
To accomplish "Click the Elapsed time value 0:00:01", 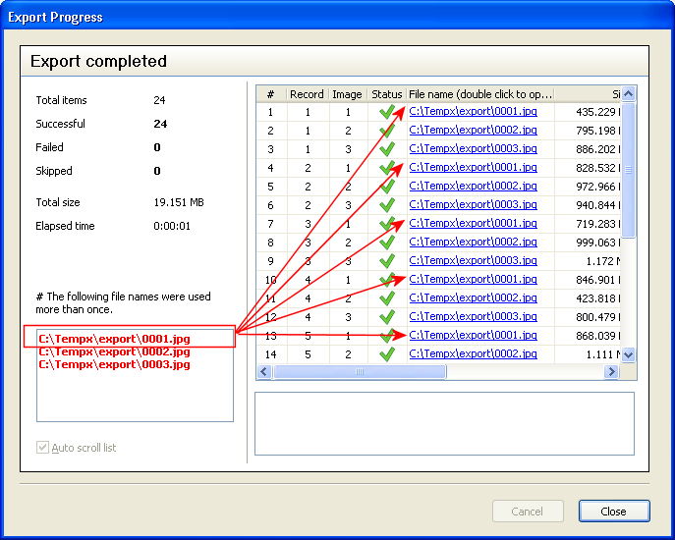I will (x=172, y=226).
